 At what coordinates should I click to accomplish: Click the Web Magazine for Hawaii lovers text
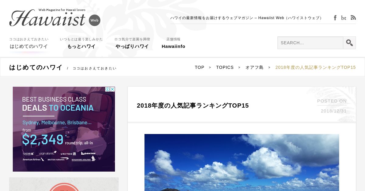tap(62, 10)
